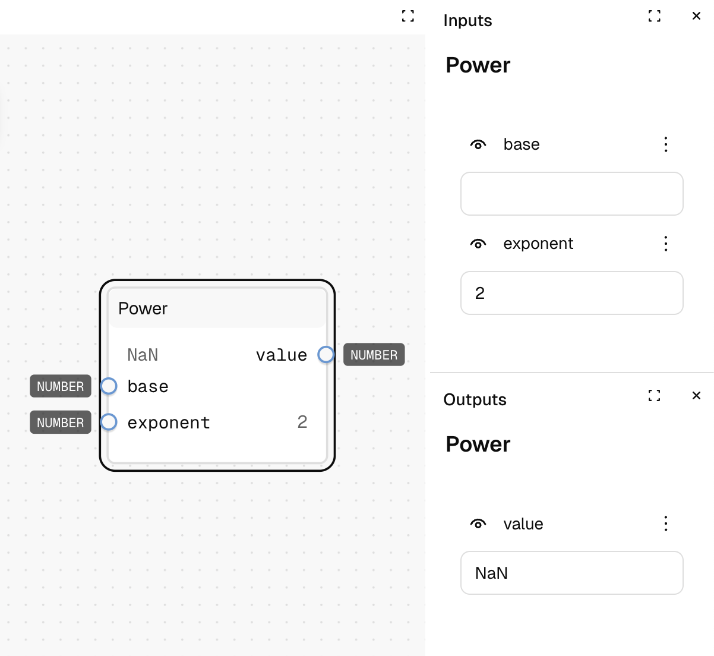
Task: Select the exponent input port on node
Action: point(109,422)
